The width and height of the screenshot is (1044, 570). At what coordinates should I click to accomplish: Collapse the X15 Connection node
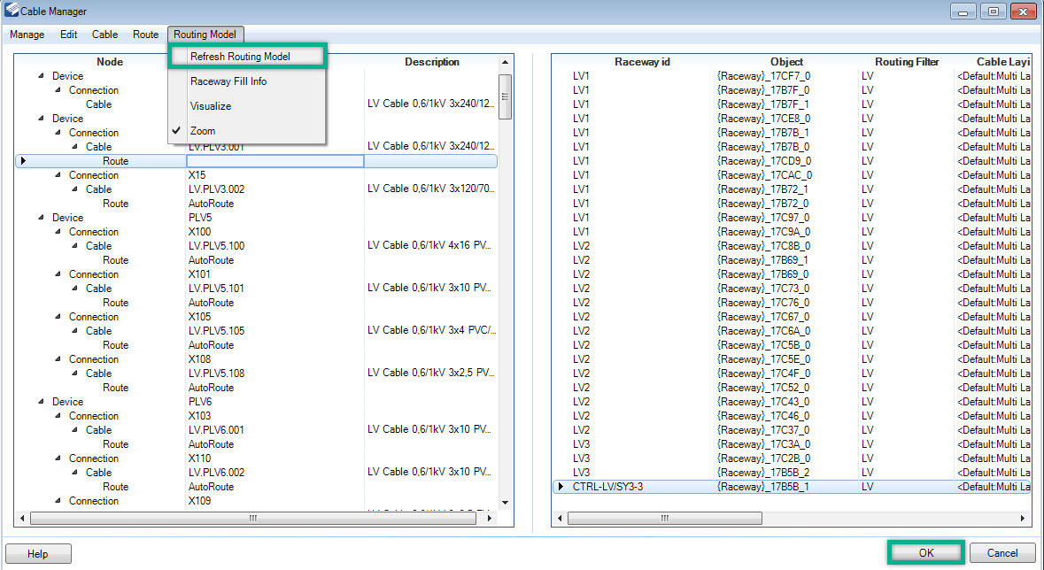pos(58,174)
